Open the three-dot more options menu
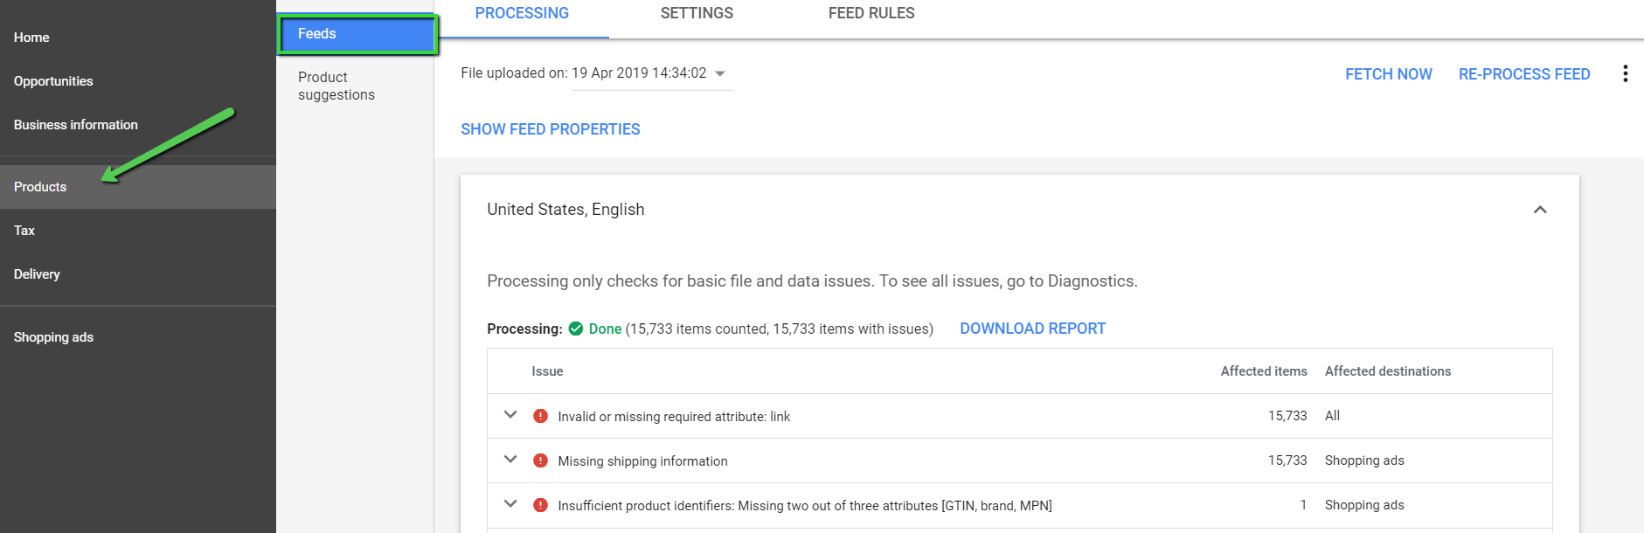 1625,73
